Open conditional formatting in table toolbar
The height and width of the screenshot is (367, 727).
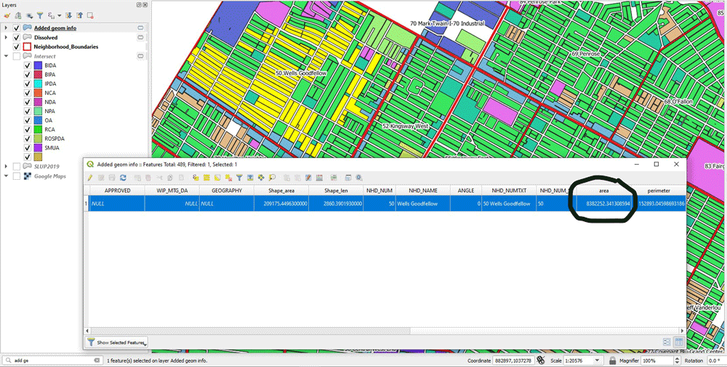click(334, 177)
